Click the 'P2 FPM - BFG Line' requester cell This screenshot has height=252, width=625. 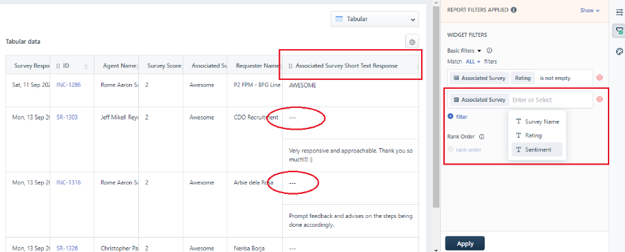point(257,85)
